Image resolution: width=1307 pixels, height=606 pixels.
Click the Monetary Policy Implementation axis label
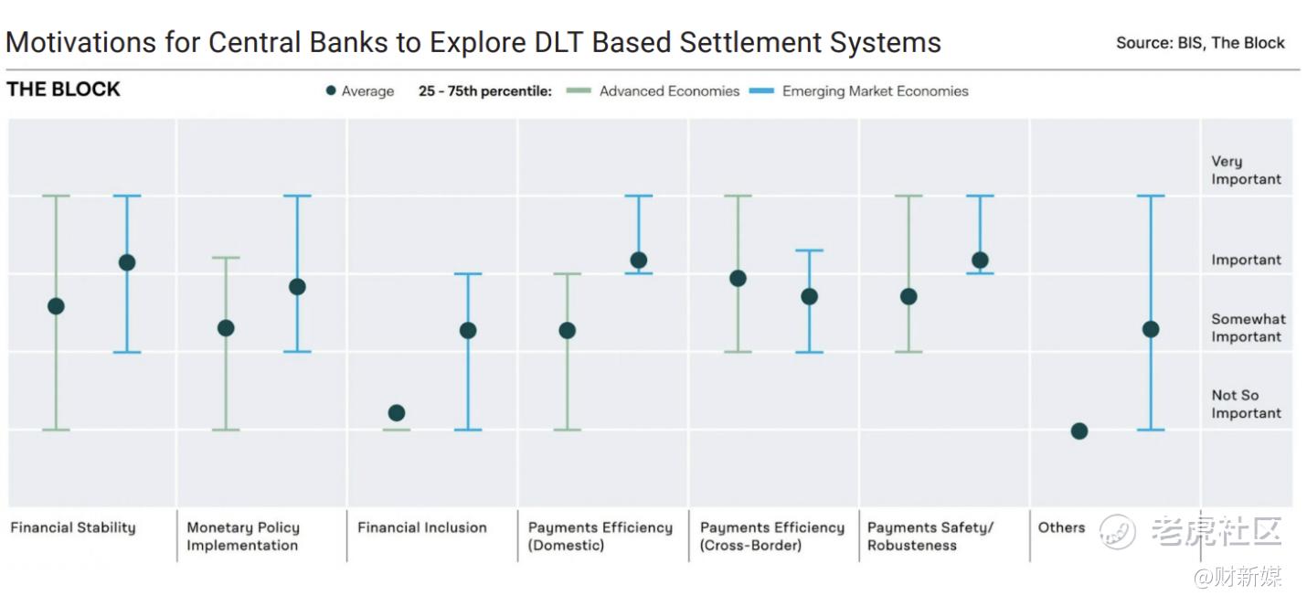(243, 537)
